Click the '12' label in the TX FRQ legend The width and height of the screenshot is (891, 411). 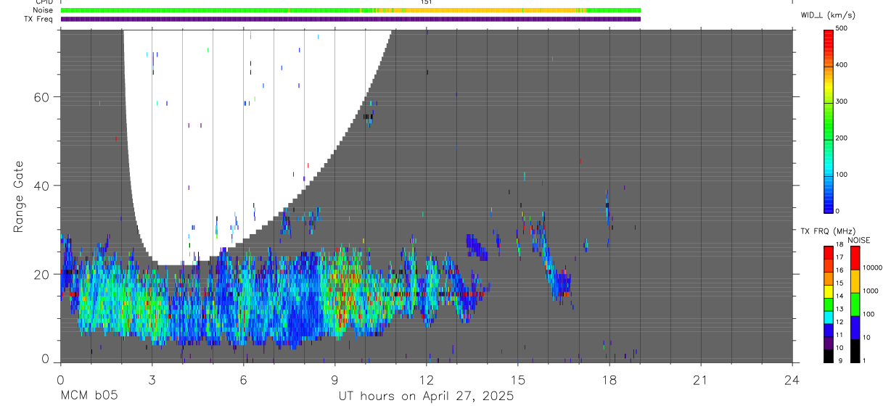pos(839,322)
